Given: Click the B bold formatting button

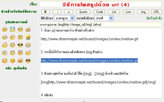Looking at the screenshot, I should (45, 12).
